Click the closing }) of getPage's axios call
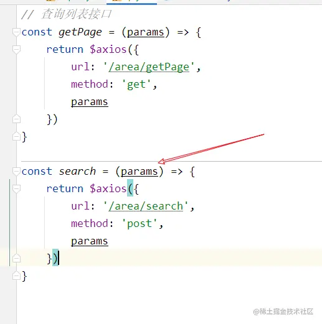 52,119
